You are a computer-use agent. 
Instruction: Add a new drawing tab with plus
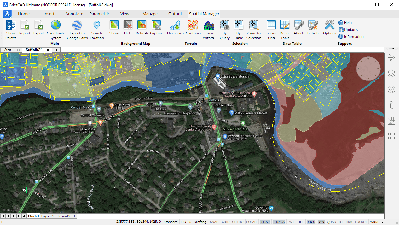56,50
